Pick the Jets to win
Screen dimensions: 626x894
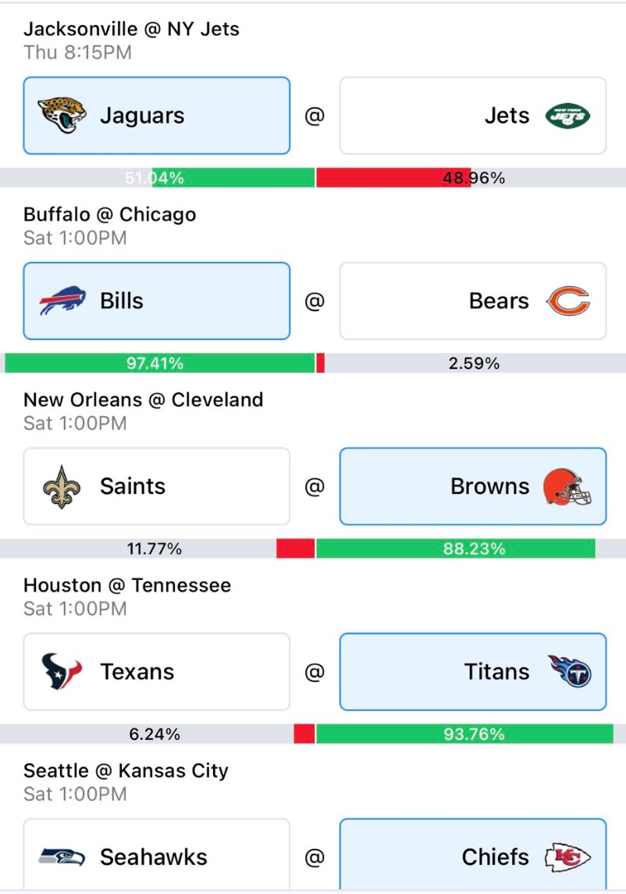473,116
